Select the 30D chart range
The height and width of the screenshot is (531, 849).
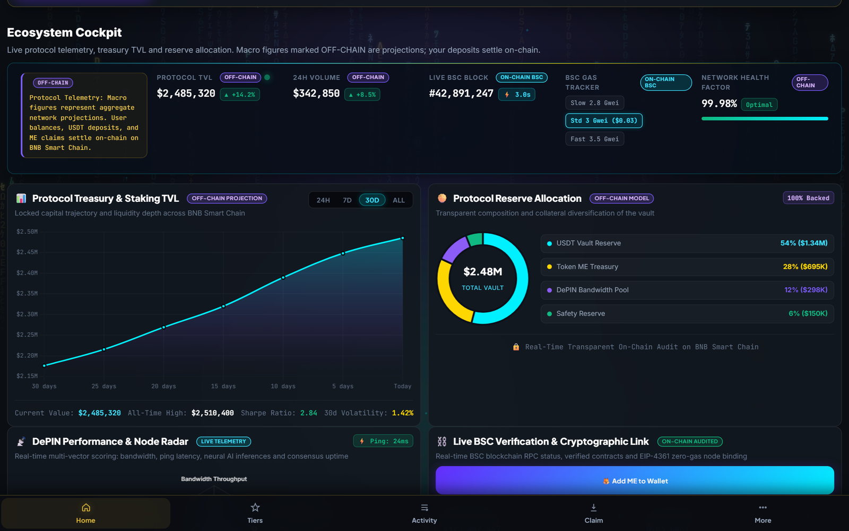(x=372, y=200)
